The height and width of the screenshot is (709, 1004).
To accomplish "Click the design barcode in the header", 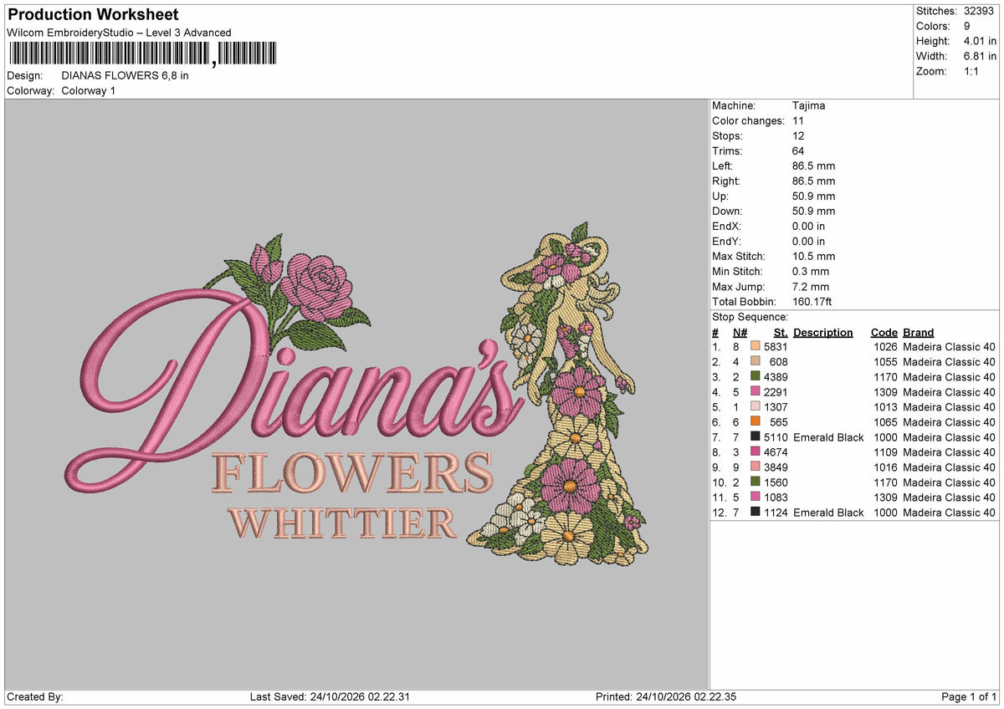I will click(x=141, y=54).
